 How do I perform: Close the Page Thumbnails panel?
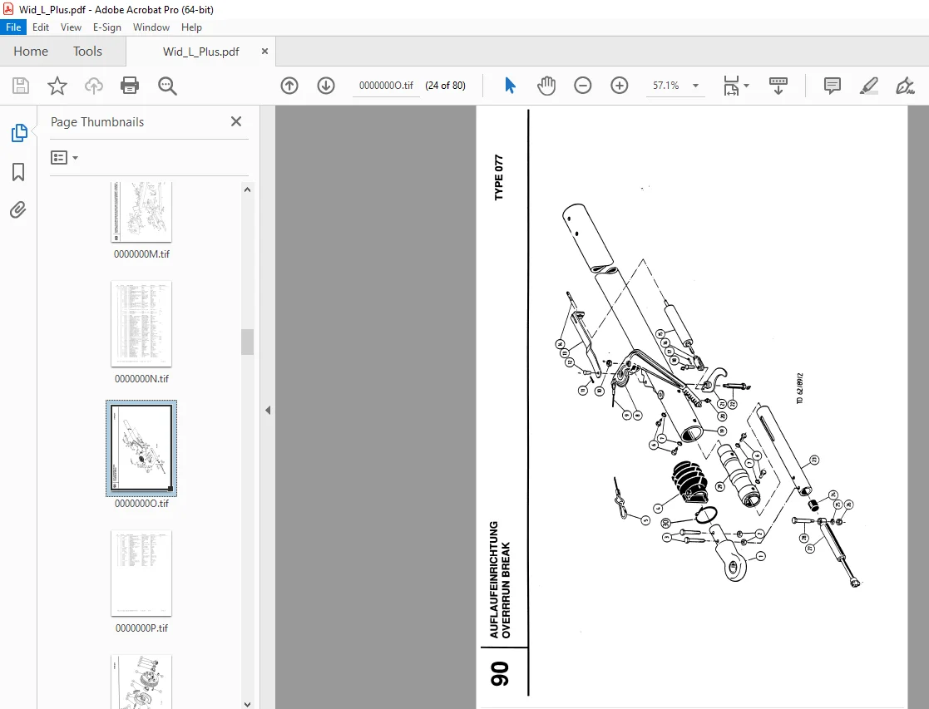pos(236,121)
